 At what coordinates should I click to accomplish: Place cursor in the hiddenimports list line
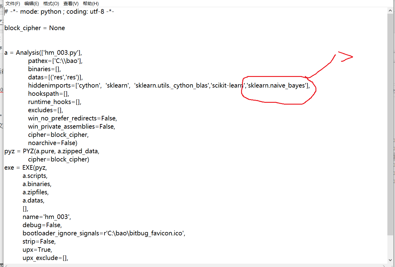tap(91, 85)
